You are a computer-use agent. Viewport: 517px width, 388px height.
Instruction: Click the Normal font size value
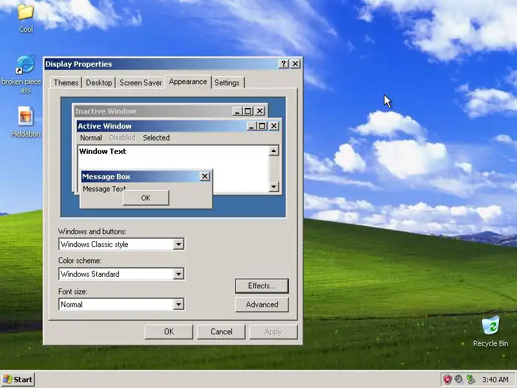[x=72, y=304]
